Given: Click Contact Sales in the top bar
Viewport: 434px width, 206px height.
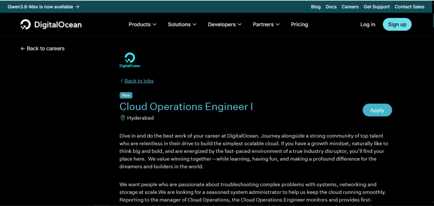Looking at the screenshot, I should 410,7.
